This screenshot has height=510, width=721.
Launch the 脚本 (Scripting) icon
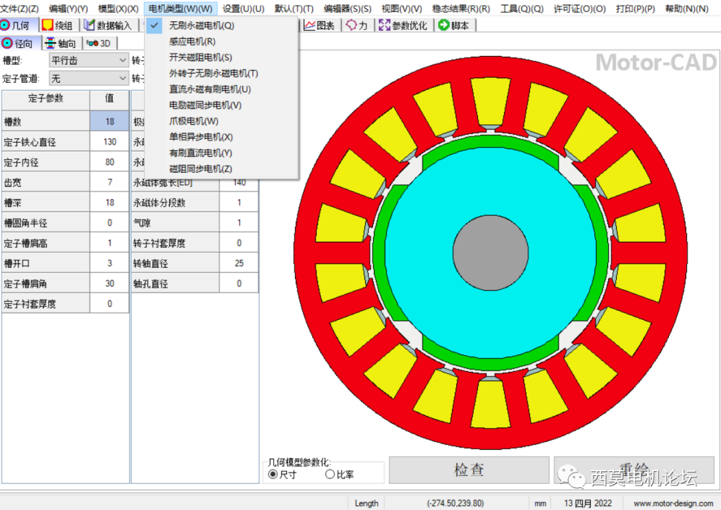point(455,25)
